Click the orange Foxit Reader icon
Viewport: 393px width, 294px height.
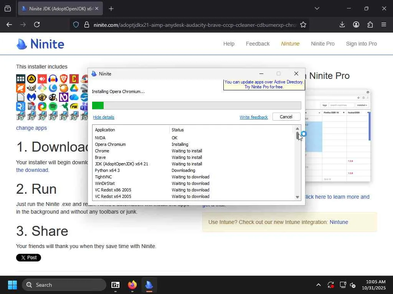pyautogui.click(x=21, y=88)
